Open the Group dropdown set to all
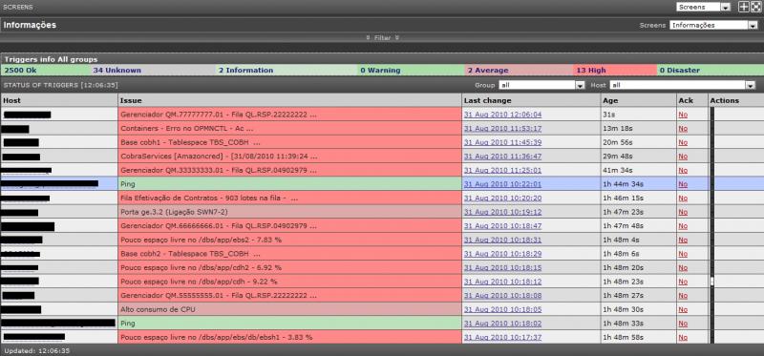The image size is (764, 356). click(x=541, y=85)
